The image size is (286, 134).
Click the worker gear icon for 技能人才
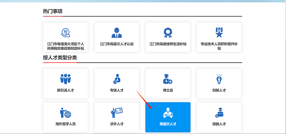pyautogui.click(x=219, y=113)
